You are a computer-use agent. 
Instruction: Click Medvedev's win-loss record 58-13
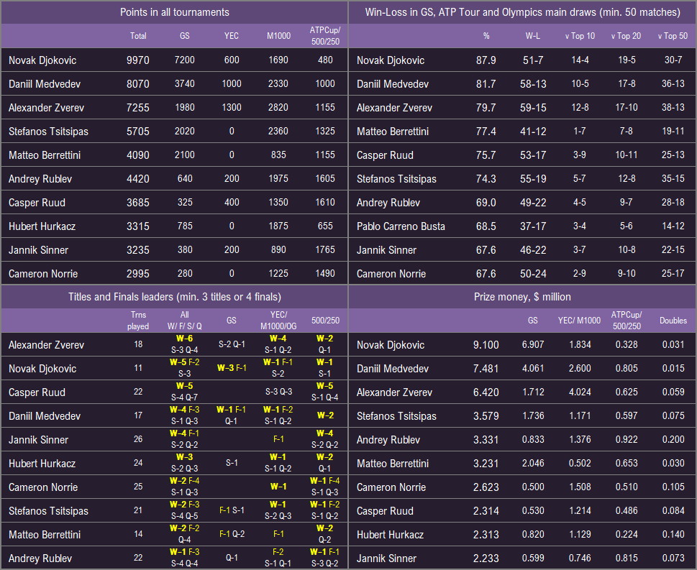tap(533, 84)
